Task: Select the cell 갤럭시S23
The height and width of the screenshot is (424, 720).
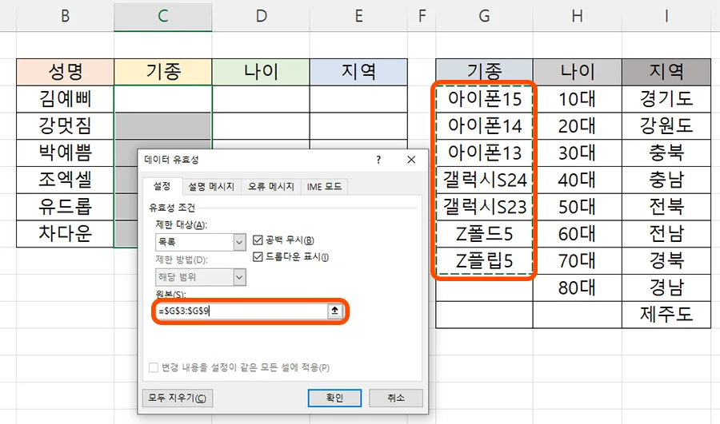Action: pyautogui.click(x=485, y=207)
